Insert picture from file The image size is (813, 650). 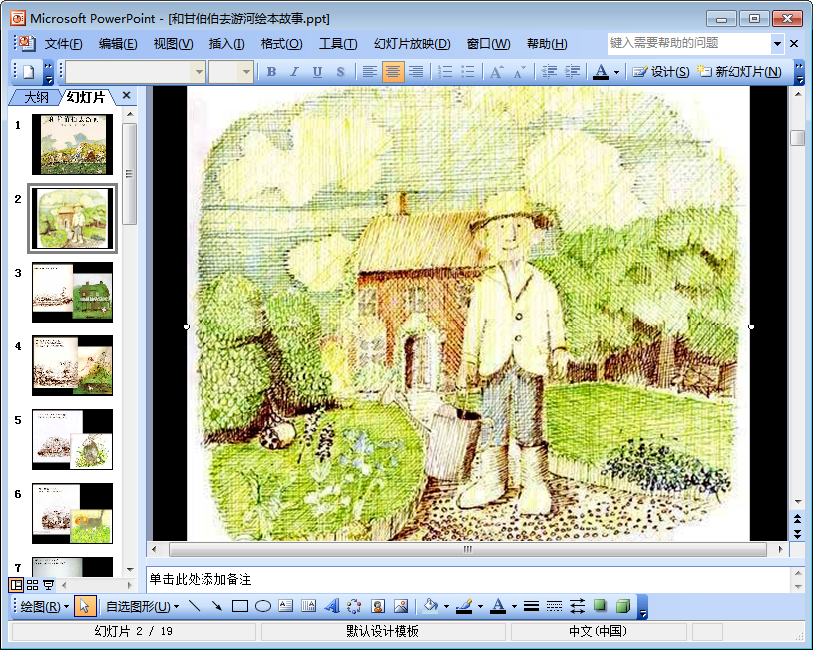[401, 606]
